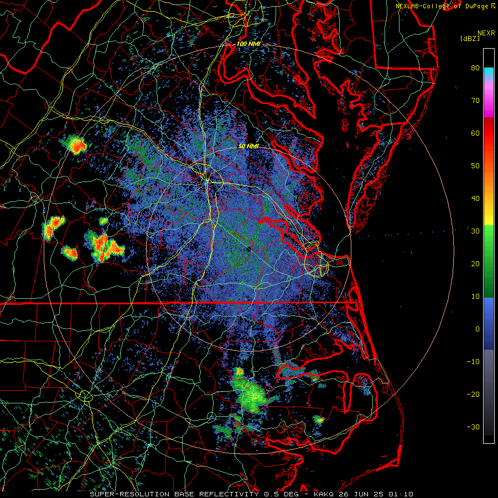This screenshot has height=498, width=498.
Task: Click the 80 value on color scale
Action: click(475, 68)
